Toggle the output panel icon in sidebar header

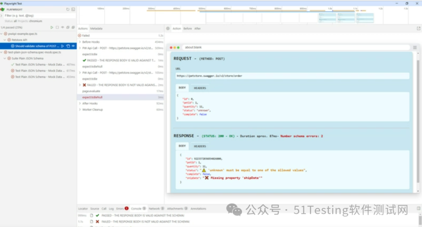tap(73, 9)
